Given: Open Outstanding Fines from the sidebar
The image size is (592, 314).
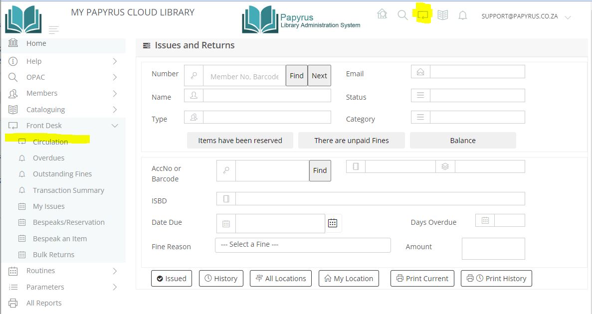Looking at the screenshot, I should click(x=62, y=174).
